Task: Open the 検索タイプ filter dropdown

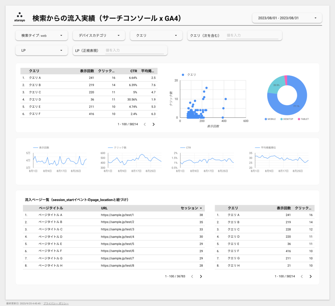Action: (41, 35)
